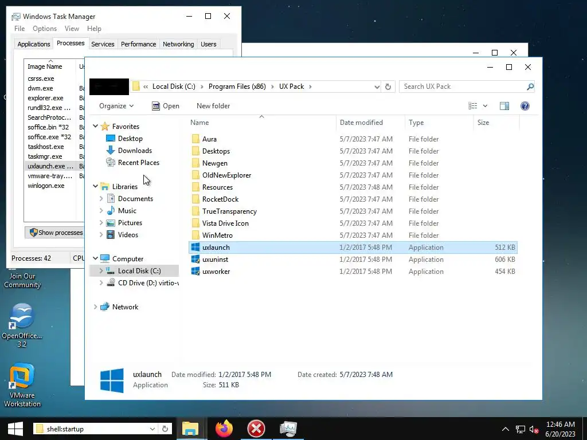587x440 pixels.
Task: Click the muted volume tray icon
Action: 534,429
